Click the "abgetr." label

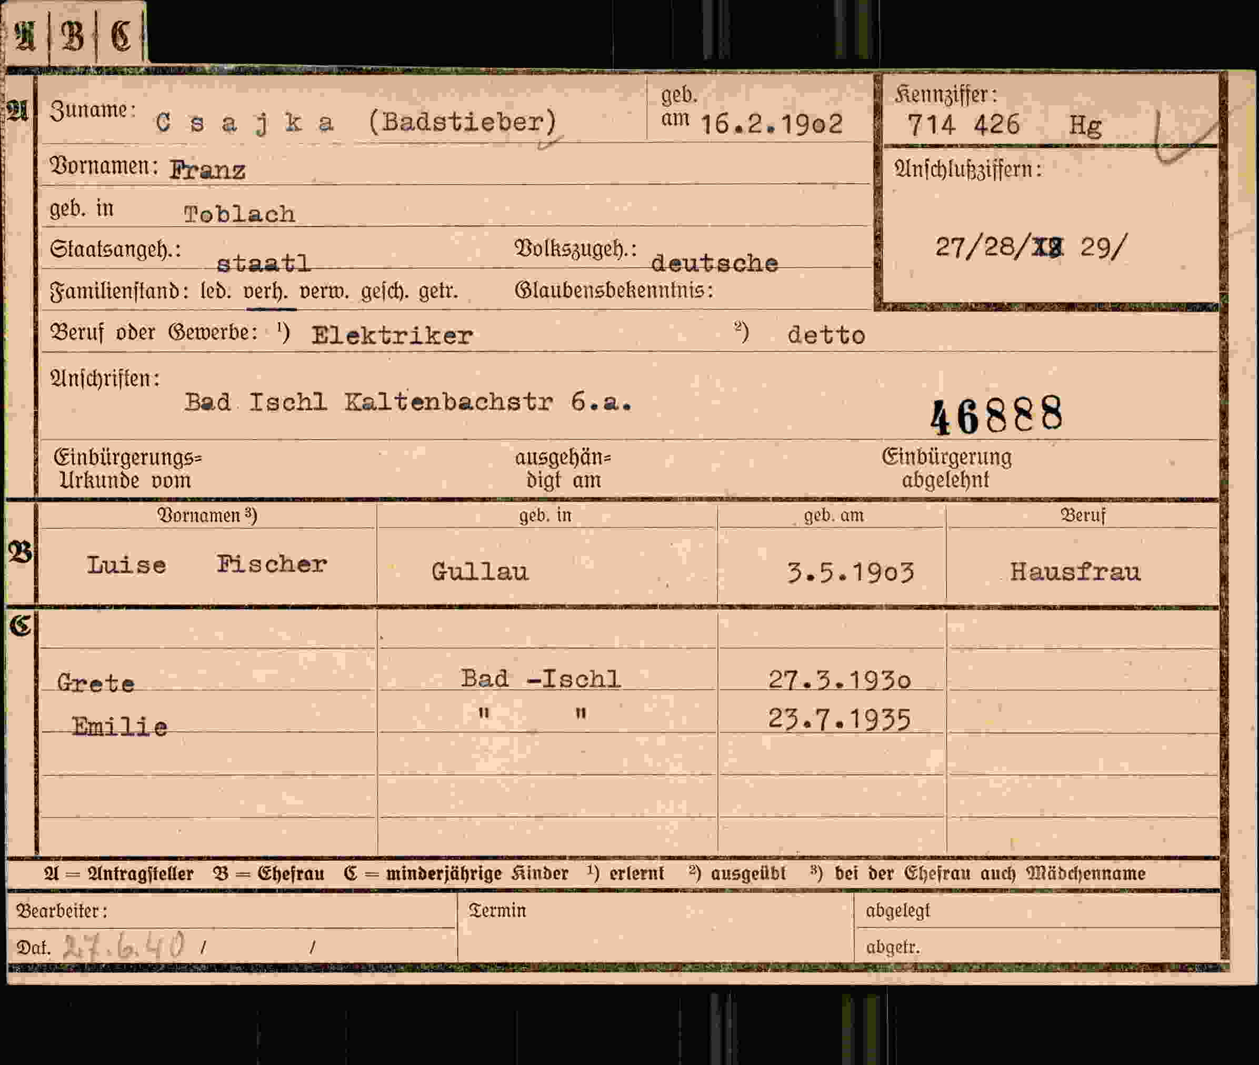pyautogui.click(x=893, y=947)
